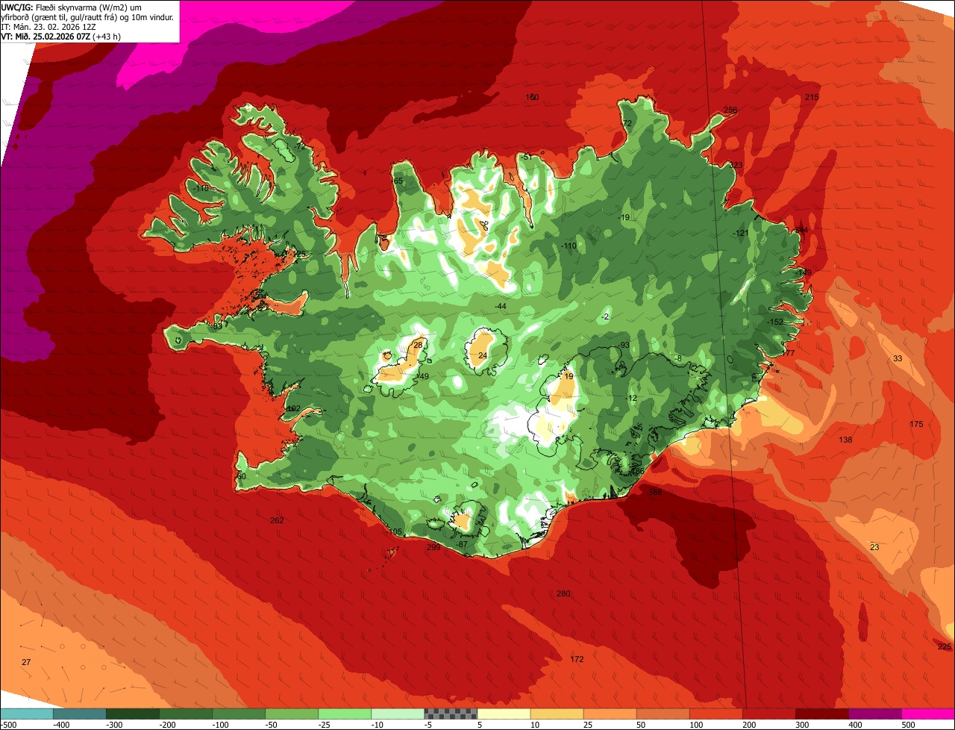The height and width of the screenshot is (730, 955).
Task: Click the title line 'UWC/IG: Flæði skynvarma (W/m2) um'
Action: [x=71, y=7]
